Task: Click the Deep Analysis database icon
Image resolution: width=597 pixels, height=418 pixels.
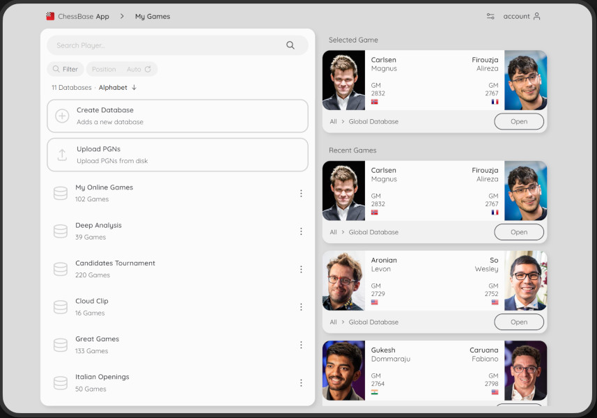Action: pyautogui.click(x=61, y=231)
